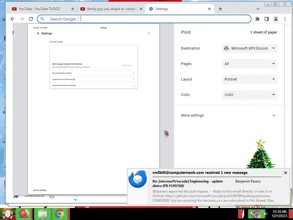Click the Thunderbird logo in notification
This screenshot has width=293, height=220.
click(138, 179)
